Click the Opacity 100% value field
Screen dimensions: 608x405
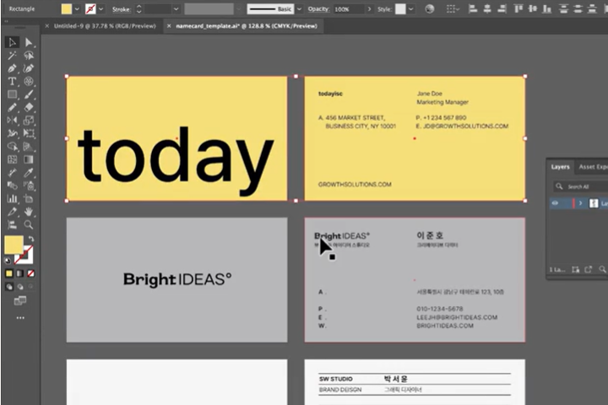[348, 9]
